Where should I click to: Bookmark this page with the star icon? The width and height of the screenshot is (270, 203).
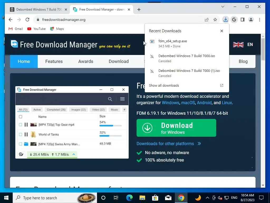click(215, 20)
